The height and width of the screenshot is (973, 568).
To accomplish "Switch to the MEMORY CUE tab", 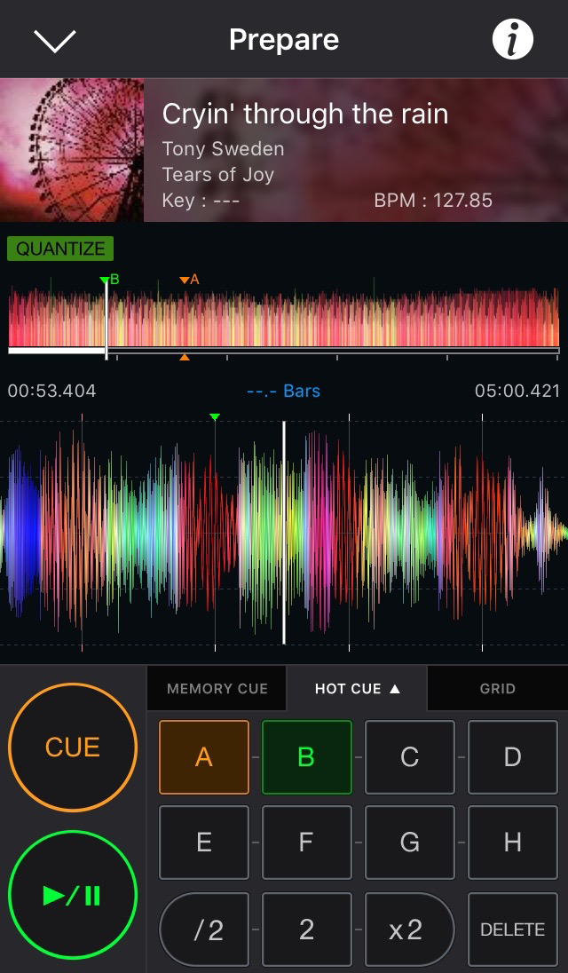I will [217, 689].
